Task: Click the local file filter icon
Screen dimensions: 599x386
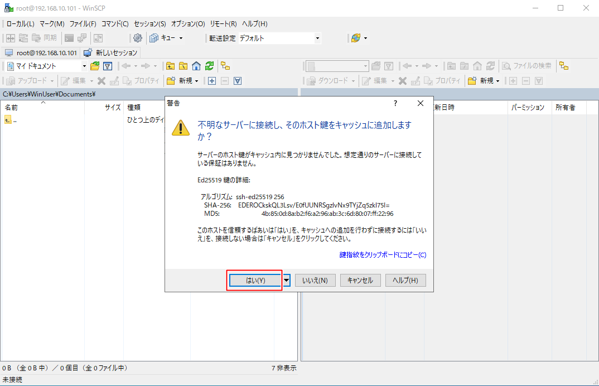Action: coord(108,66)
